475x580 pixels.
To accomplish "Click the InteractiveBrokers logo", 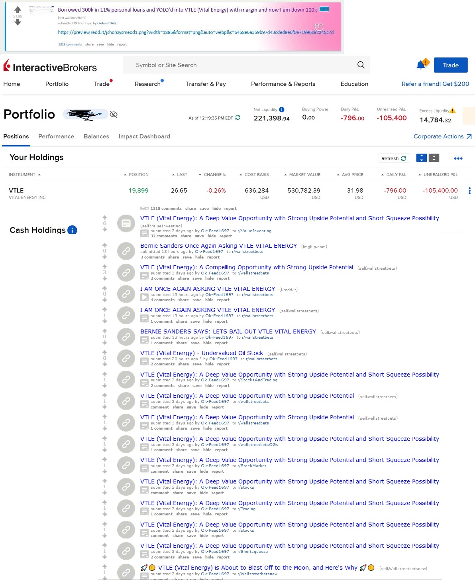I will coord(50,66).
